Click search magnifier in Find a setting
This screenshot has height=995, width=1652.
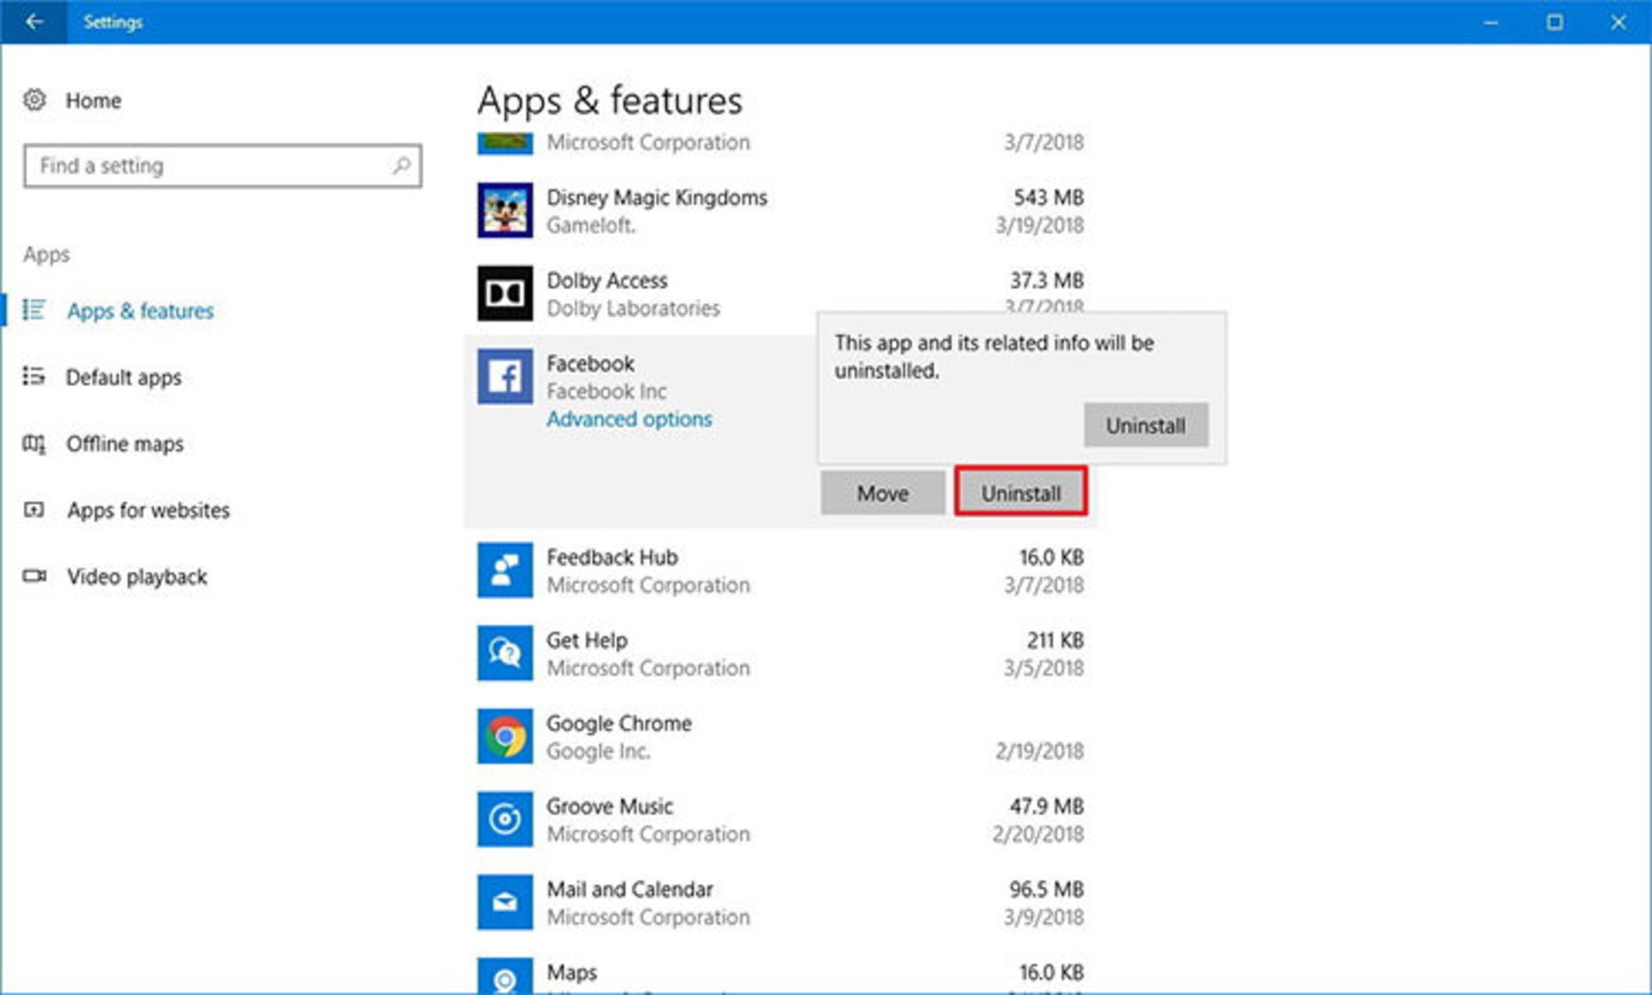point(401,165)
